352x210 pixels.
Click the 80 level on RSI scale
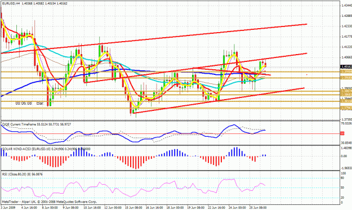point(342,178)
